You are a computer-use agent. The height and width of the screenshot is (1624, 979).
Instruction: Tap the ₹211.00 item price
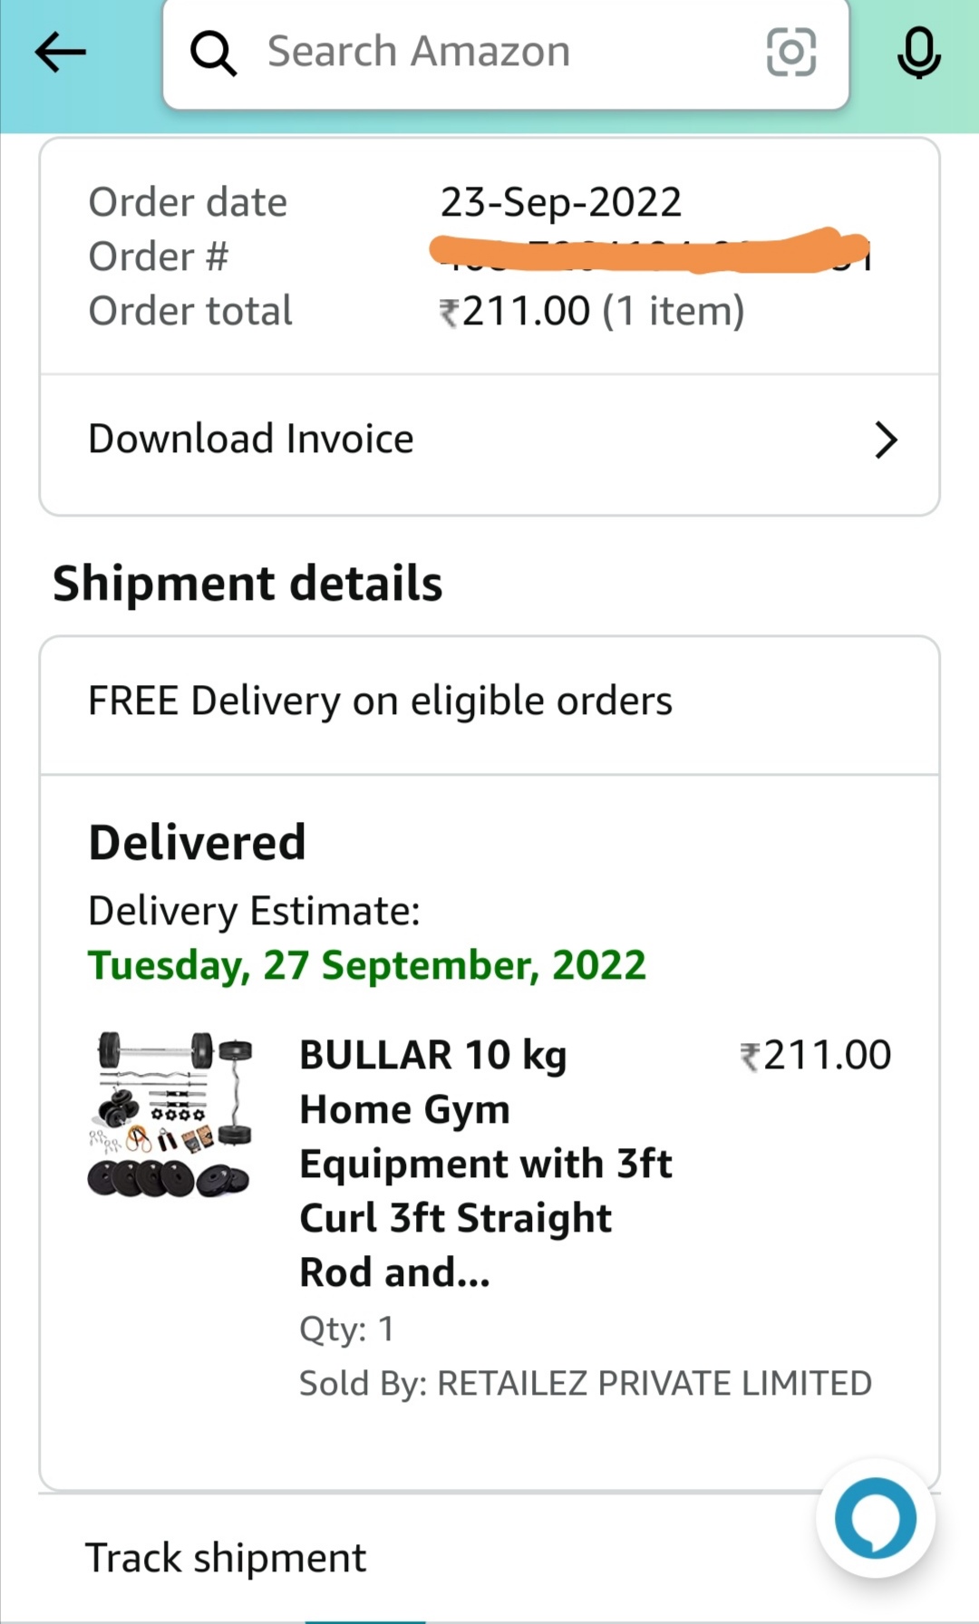tap(816, 1056)
